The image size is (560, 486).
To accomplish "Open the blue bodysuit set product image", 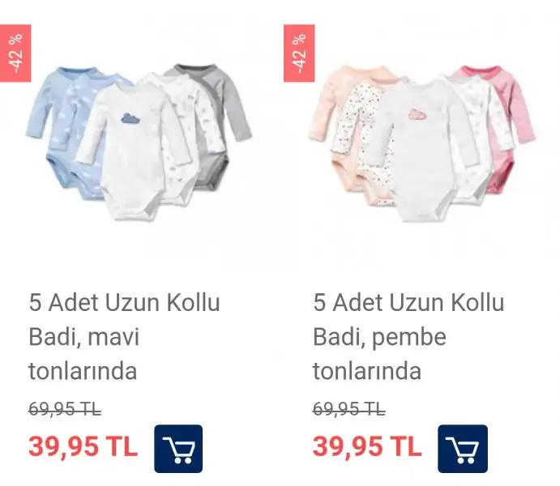I will pos(139,142).
